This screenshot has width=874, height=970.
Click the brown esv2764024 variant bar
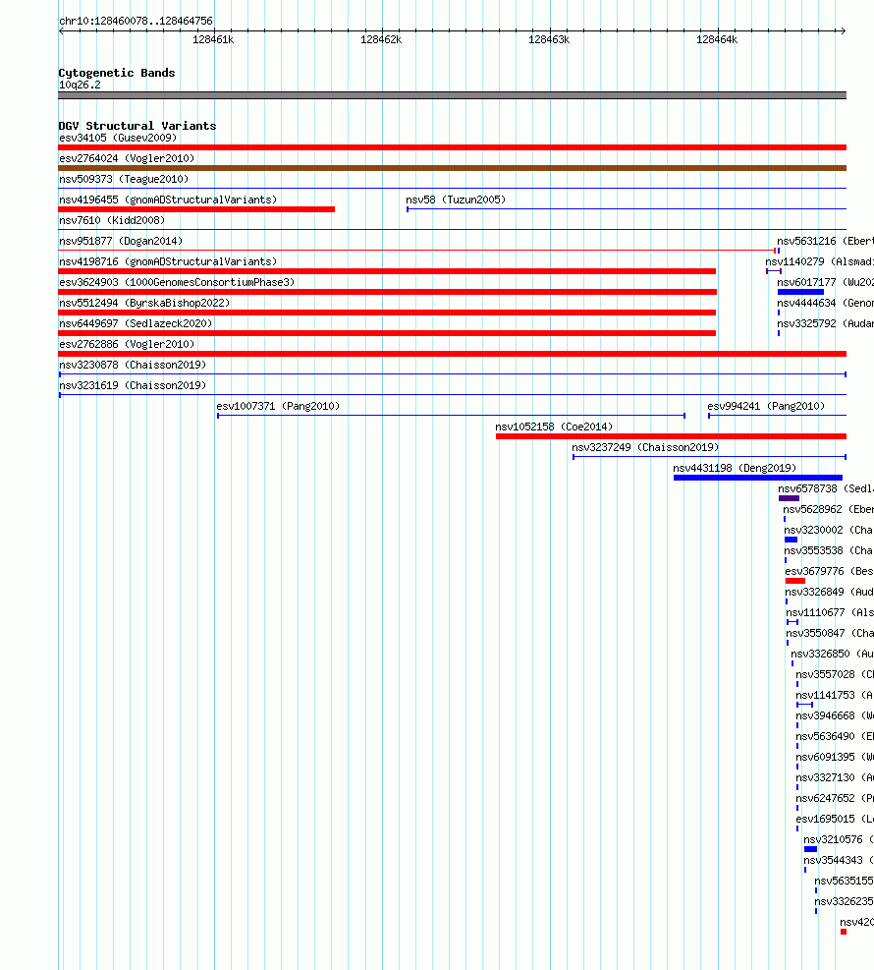[453, 168]
